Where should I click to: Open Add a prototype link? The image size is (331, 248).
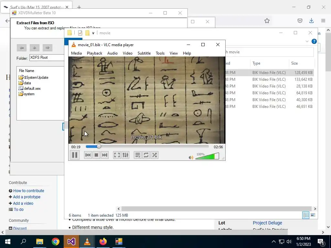[x=27, y=197]
